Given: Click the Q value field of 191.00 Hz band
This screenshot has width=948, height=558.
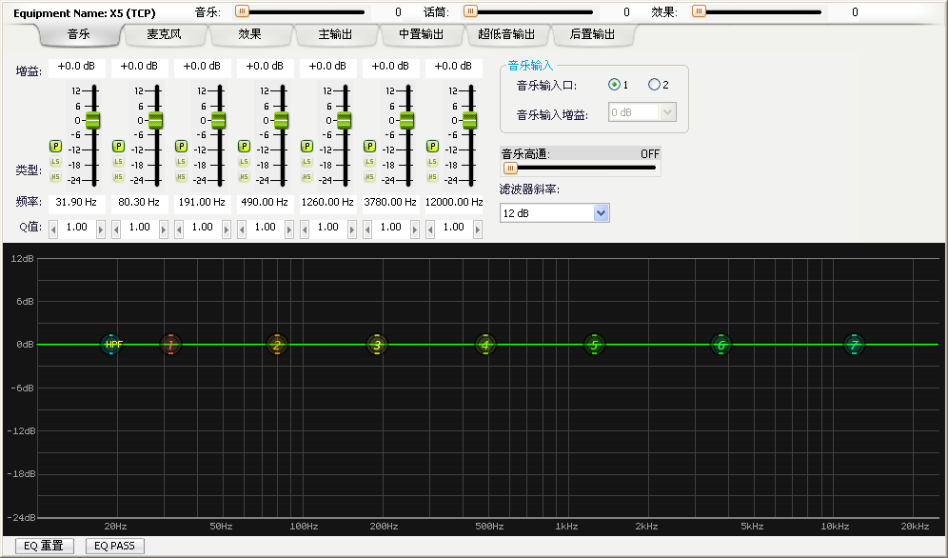Looking at the screenshot, I should point(203,228).
